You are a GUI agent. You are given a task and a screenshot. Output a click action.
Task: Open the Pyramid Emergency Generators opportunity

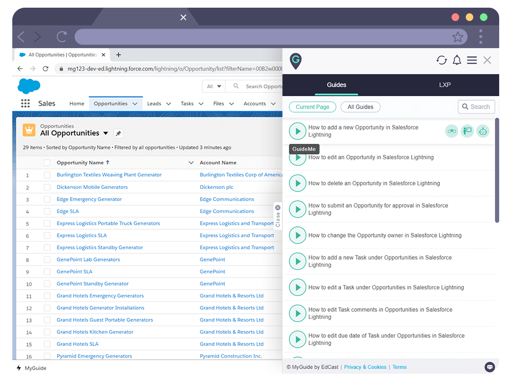(94, 356)
